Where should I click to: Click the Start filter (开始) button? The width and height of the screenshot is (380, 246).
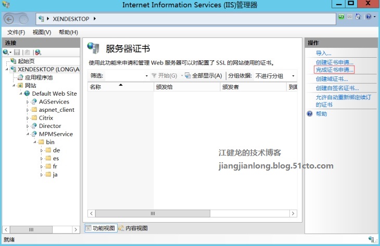pyautogui.click(x=164, y=75)
